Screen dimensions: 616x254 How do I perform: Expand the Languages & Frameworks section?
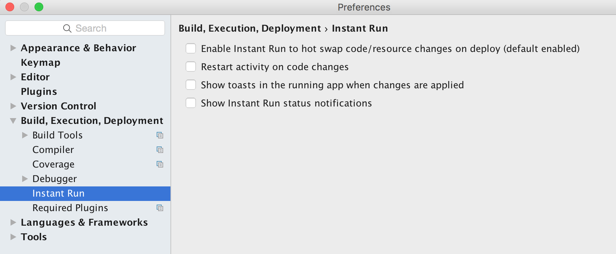[13, 222]
